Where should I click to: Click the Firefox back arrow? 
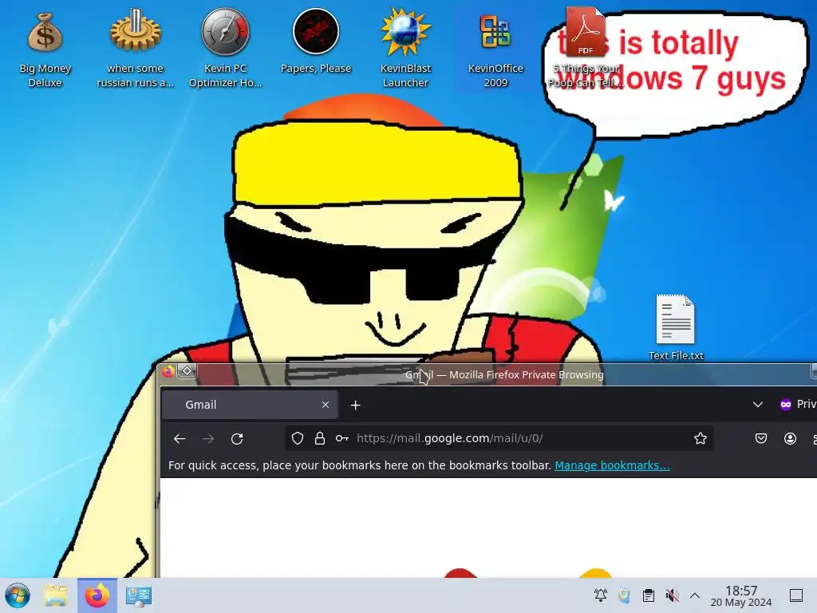coord(180,439)
